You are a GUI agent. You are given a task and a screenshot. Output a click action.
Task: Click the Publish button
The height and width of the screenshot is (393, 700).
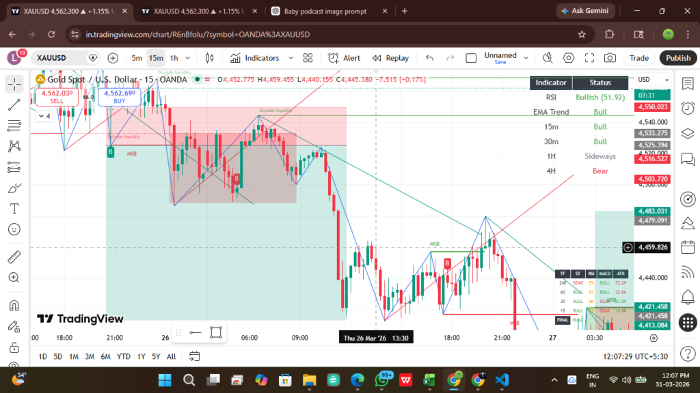(x=677, y=58)
